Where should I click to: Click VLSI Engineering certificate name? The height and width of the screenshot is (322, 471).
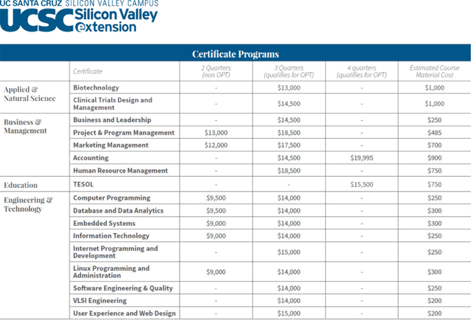point(100,300)
